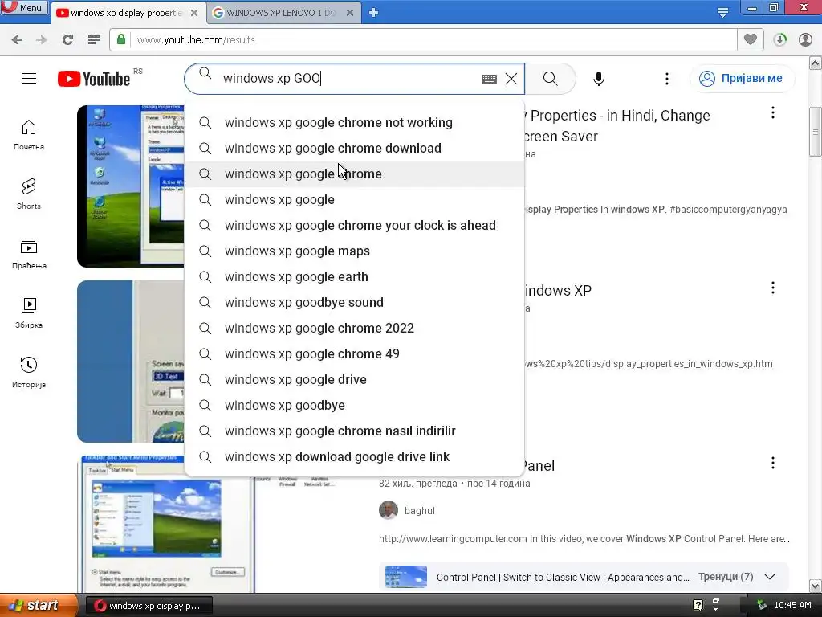Select suggestion chrome your clock is ahead
822x617 pixels.
(x=354, y=225)
